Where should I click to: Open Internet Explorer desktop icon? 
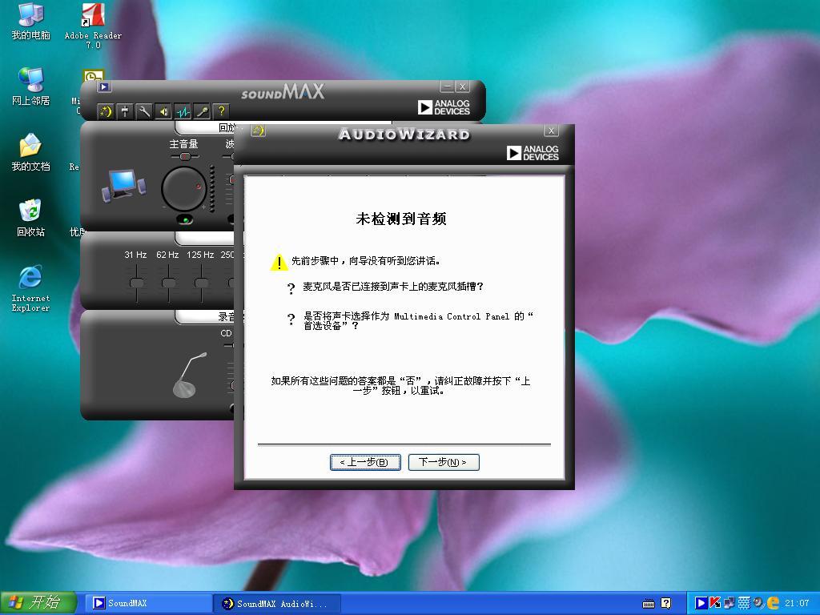(x=31, y=288)
